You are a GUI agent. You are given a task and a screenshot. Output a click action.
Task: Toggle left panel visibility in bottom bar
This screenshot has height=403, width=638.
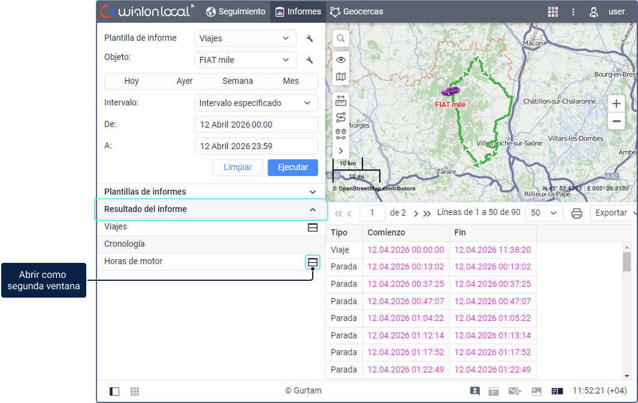pyautogui.click(x=114, y=391)
